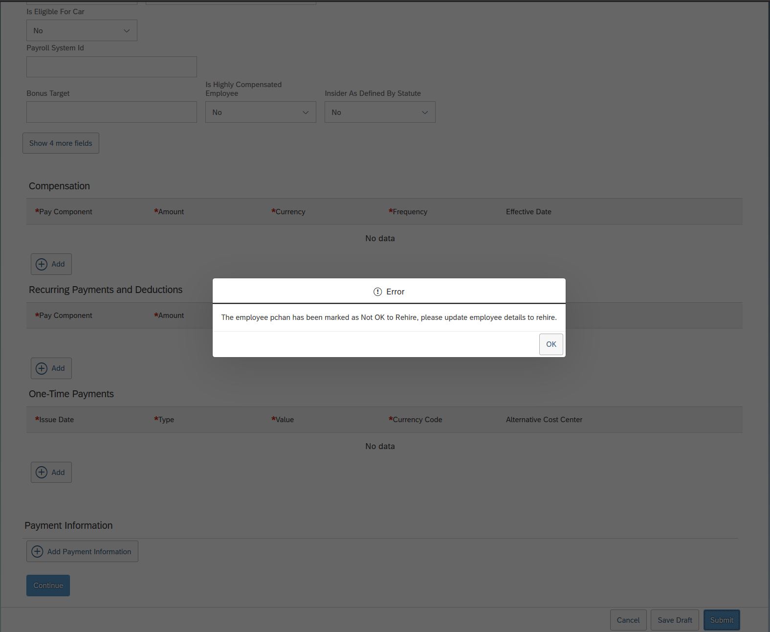Click Value column header in One-Time Payments

point(283,420)
